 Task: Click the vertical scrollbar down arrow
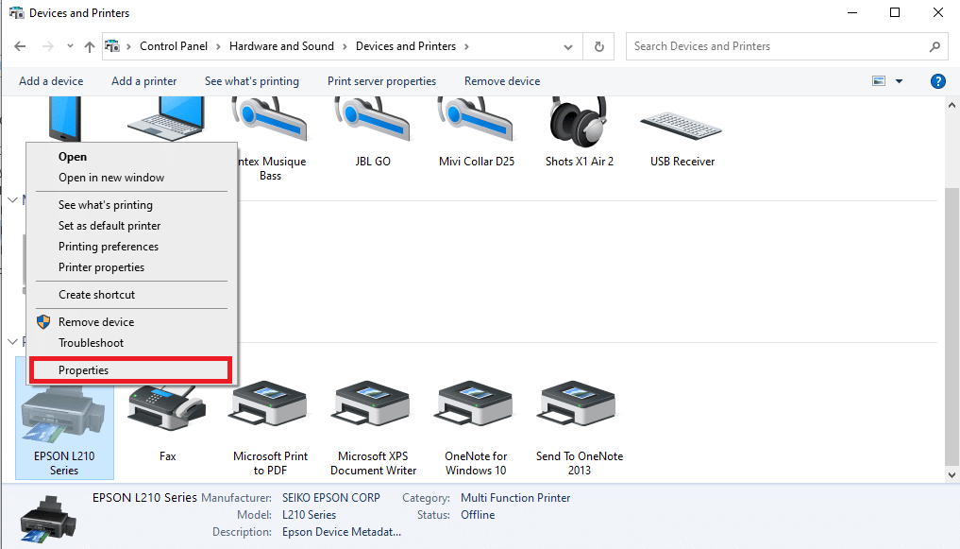tap(952, 474)
